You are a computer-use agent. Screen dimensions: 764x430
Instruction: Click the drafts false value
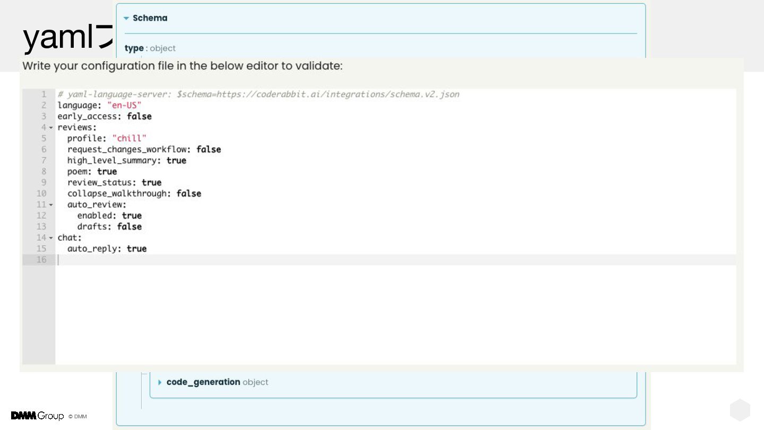[x=129, y=227]
